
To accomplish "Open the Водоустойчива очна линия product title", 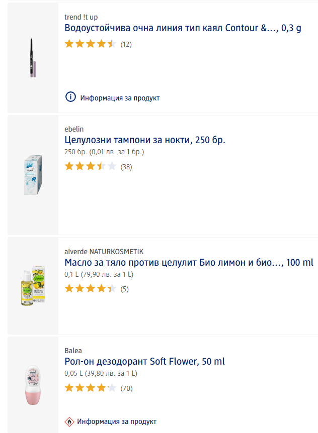I will coord(183,28).
